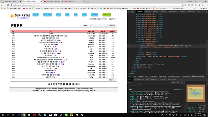Open the Network tab
This screenshot has height=117, width=208.
pos(164,12)
